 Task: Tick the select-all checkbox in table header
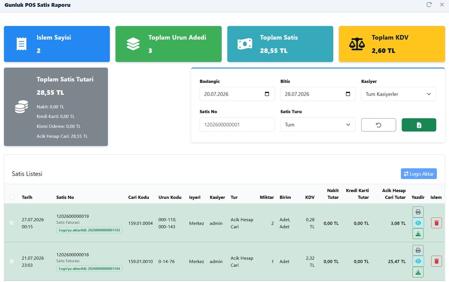pyautogui.click(x=12, y=197)
